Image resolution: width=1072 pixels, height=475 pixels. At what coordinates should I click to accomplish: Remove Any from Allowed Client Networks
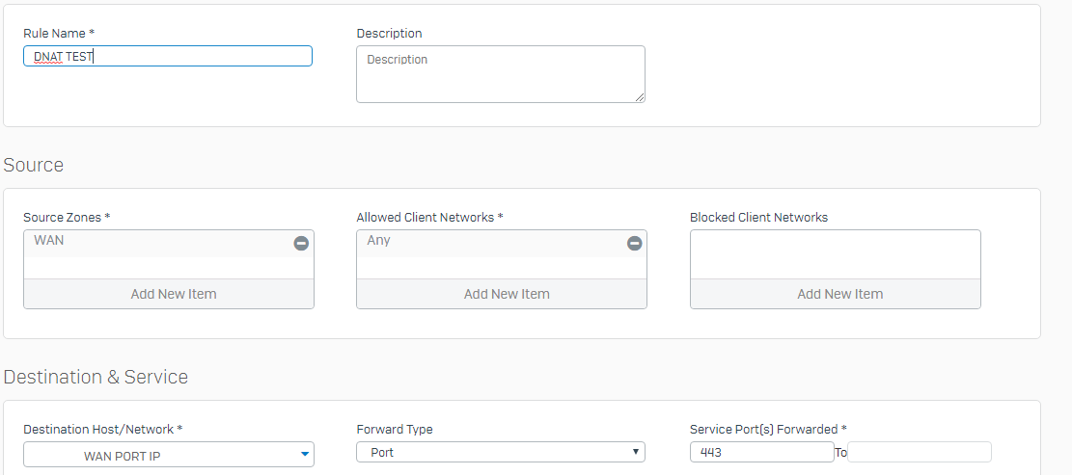[x=635, y=244]
